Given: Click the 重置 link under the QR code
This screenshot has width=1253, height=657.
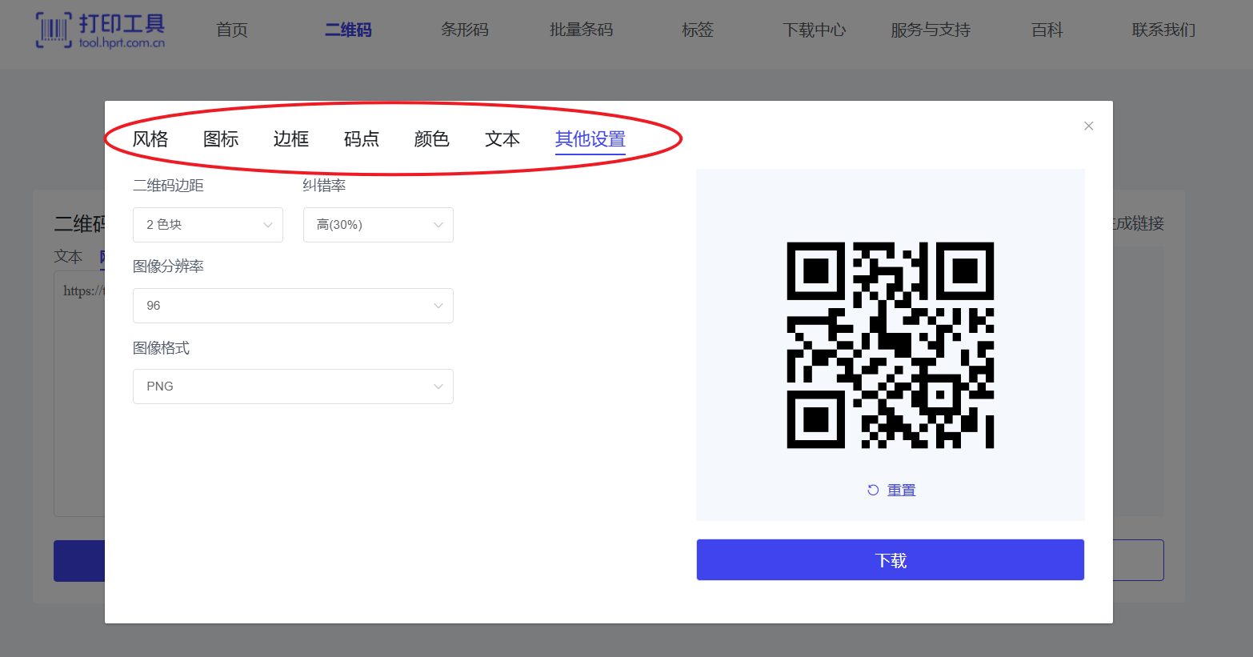Looking at the screenshot, I should coord(902,490).
